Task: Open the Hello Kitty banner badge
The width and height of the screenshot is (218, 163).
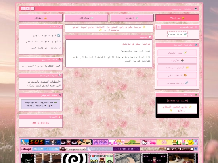Action: (148, 142)
